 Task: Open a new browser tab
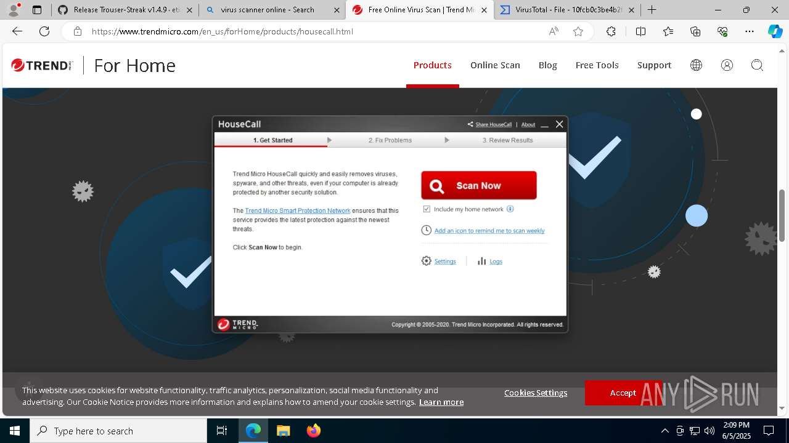coord(652,10)
